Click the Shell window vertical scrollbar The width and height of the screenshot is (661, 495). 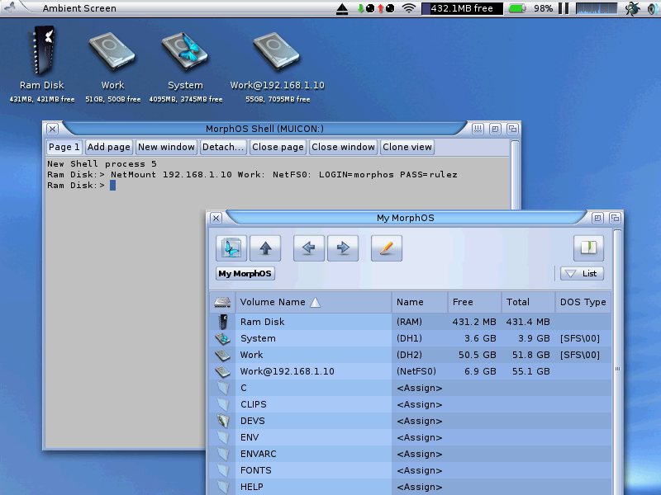pos(515,175)
